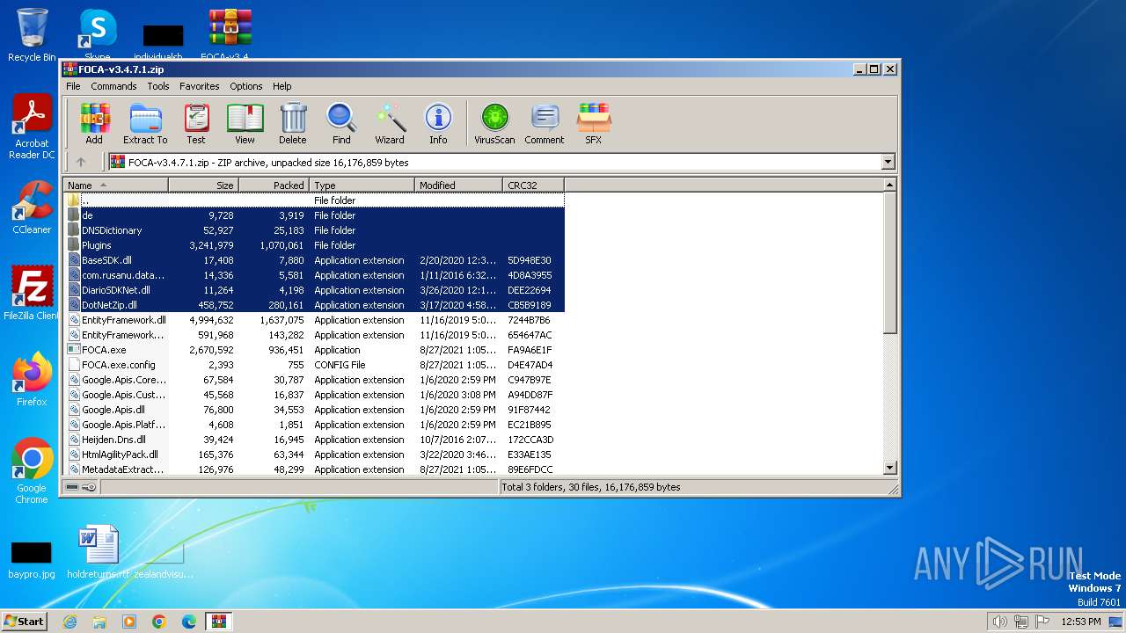
Task: Select HtmlAgilityPack.dll row
Action: coord(314,455)
